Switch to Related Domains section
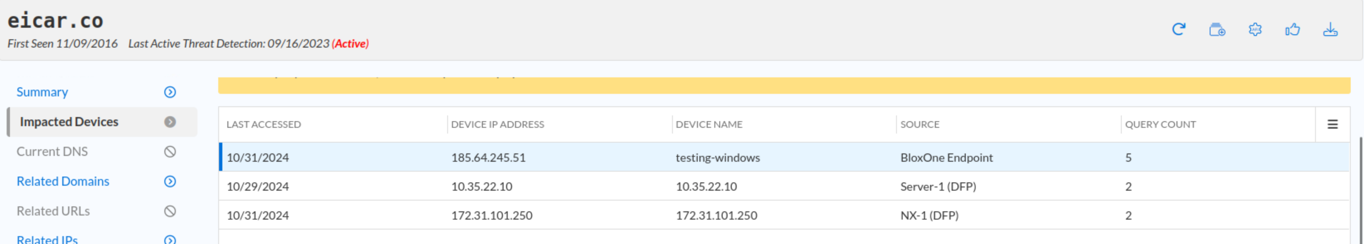The image size is (1364, 244). (63, 182)
